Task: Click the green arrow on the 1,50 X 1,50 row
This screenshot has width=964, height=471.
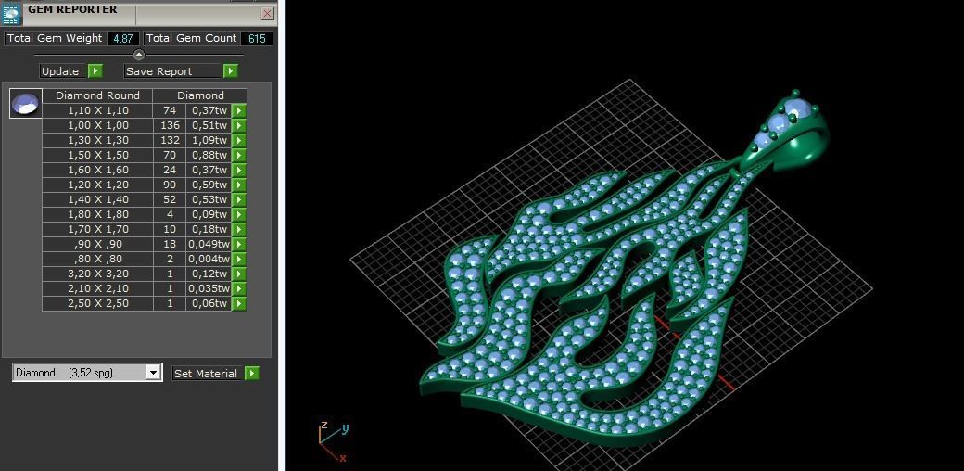Action: [239, 155]
